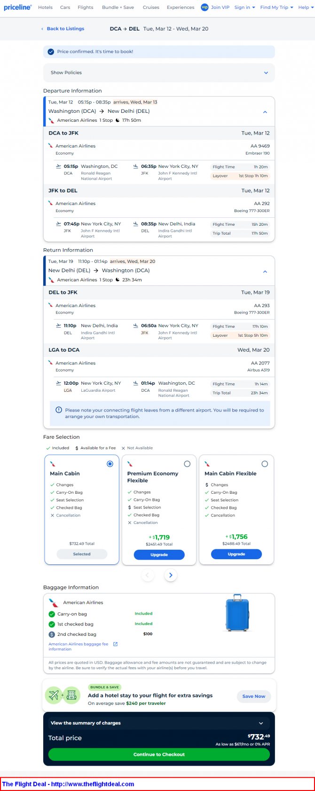Expand View the summary of charges
The height and width of the screenshot is (791, 315).
coord(159,723)
